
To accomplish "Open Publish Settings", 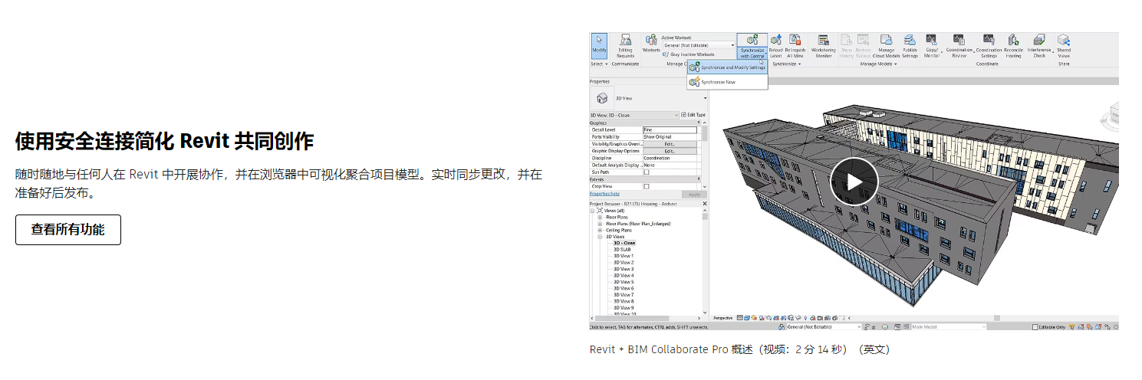I will 910,45.
